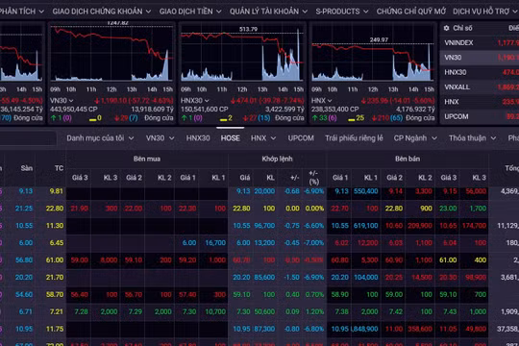Select VNXALL row in index list
This screenshot has height=346, width=519.
480,87
